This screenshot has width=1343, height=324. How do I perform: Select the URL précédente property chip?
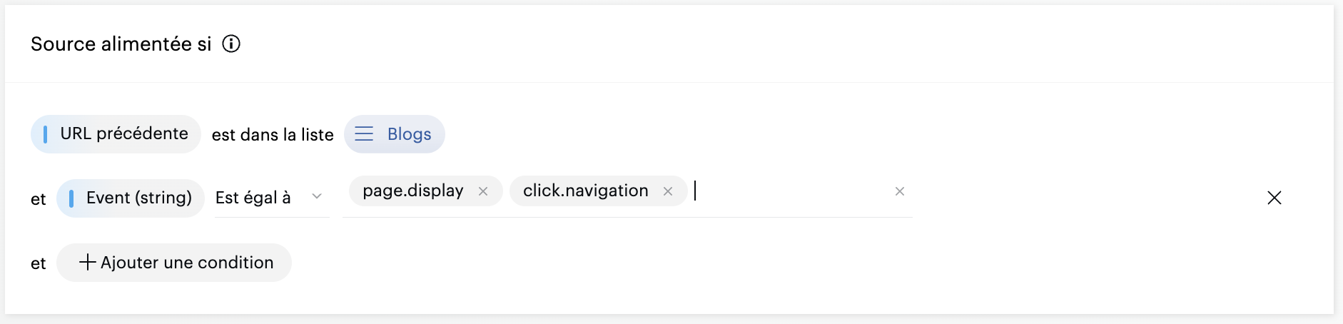(x=124, y=133)
